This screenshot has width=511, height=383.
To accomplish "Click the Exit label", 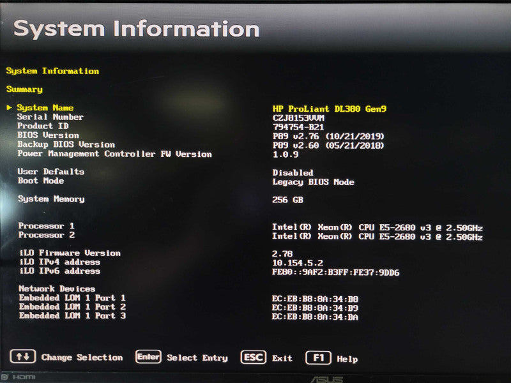I will click(282, 358).
